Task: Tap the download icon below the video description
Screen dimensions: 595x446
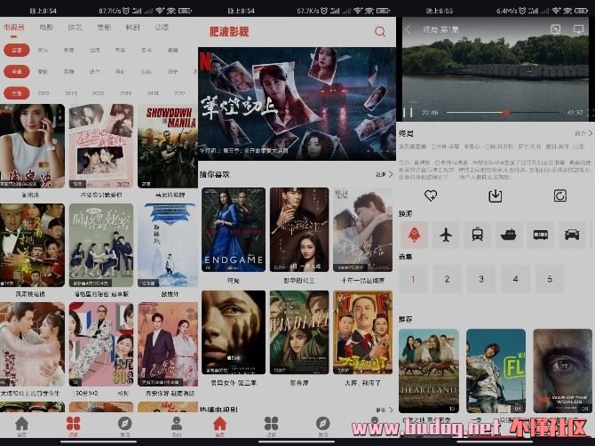Action: click(496, 195)
